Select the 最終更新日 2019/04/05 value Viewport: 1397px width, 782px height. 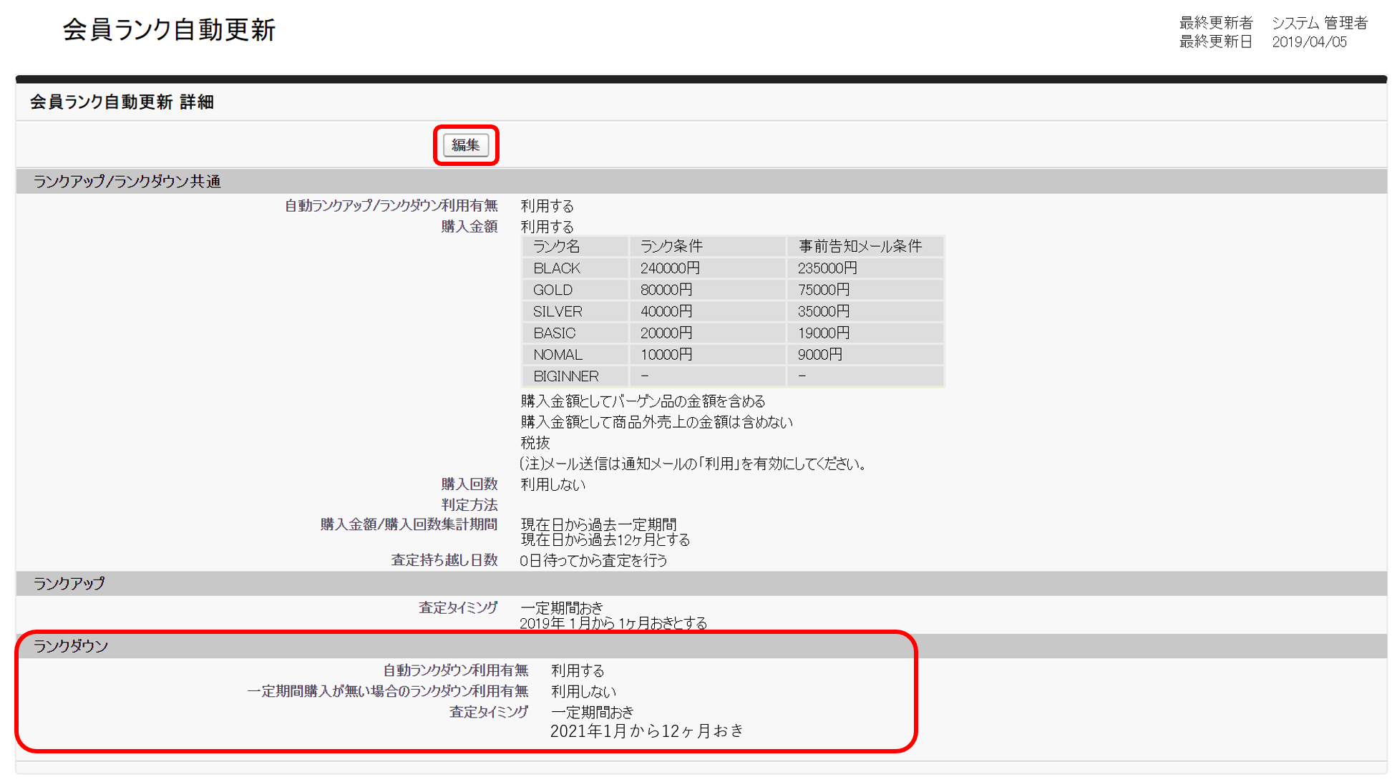click(x=1310, y=41)
